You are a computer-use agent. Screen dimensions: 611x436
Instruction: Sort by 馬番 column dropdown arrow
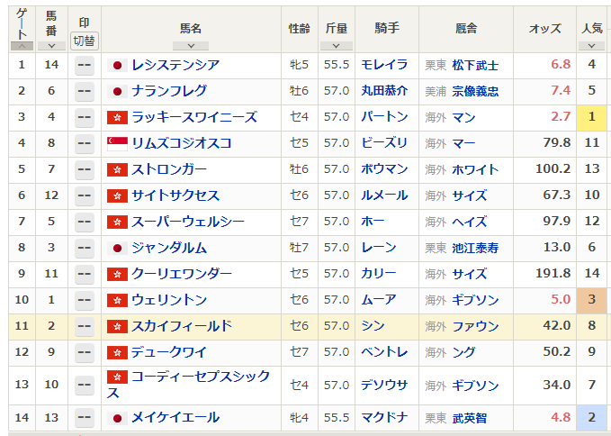pyautogui.click(x=51, y=46)
